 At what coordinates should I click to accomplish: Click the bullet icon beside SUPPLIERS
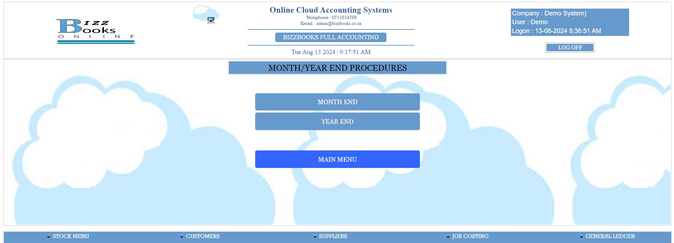(315, 237)
